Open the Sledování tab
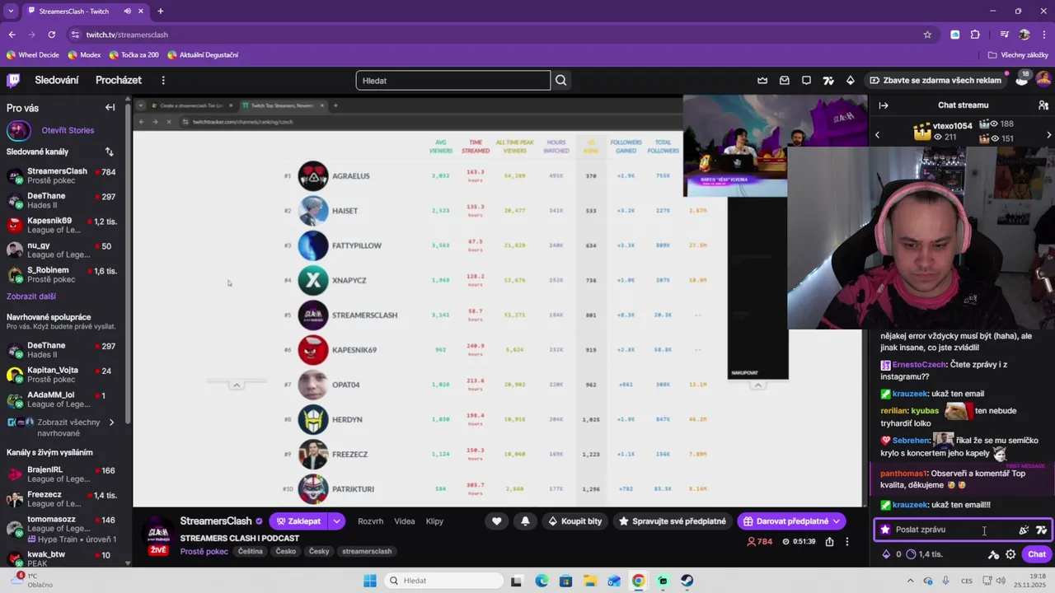Screen dimensions: 1055x593 [57, 80]
